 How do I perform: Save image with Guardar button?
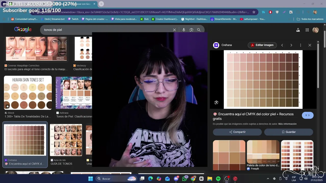coord(288,132)
